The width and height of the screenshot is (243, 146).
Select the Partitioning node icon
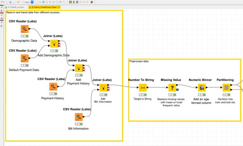226,88
